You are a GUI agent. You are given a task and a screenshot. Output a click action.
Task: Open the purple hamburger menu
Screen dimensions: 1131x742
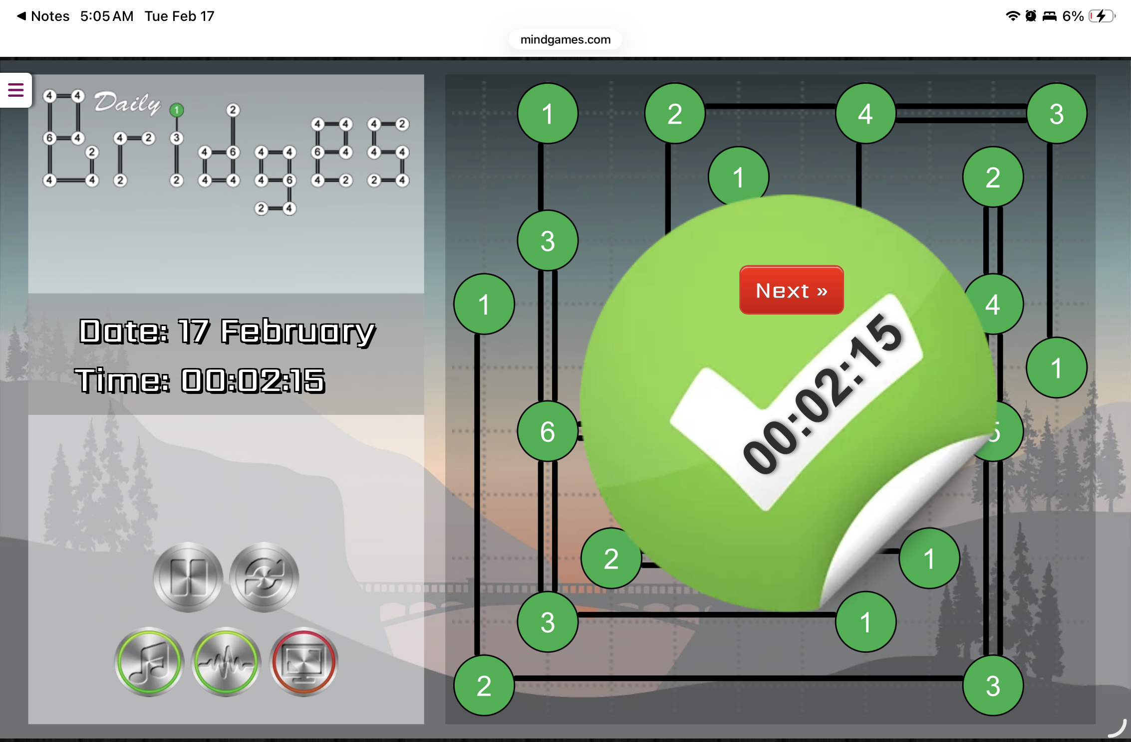[x=16, y=90]
